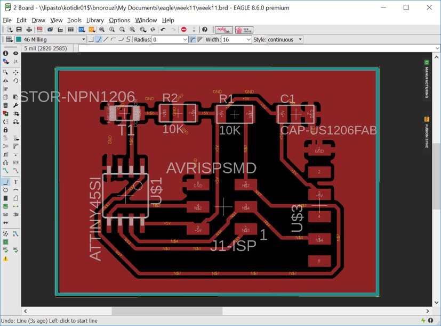441x326 pixels.
Task: Select the Text tool
Action: point(16,182)
